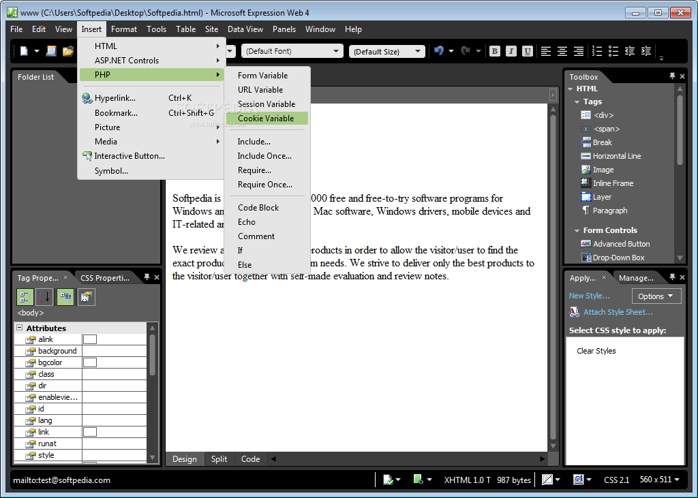
Task: Insert Break from Toolbox
Action: (x=597, y=142)
